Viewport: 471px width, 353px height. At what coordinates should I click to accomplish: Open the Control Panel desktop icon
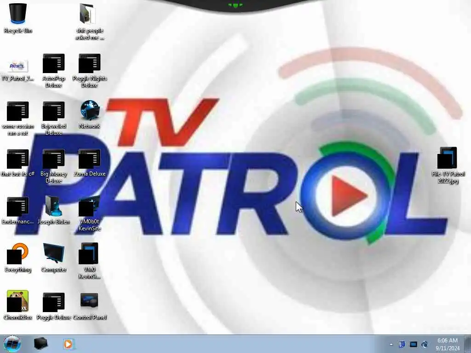click(90, 306)
